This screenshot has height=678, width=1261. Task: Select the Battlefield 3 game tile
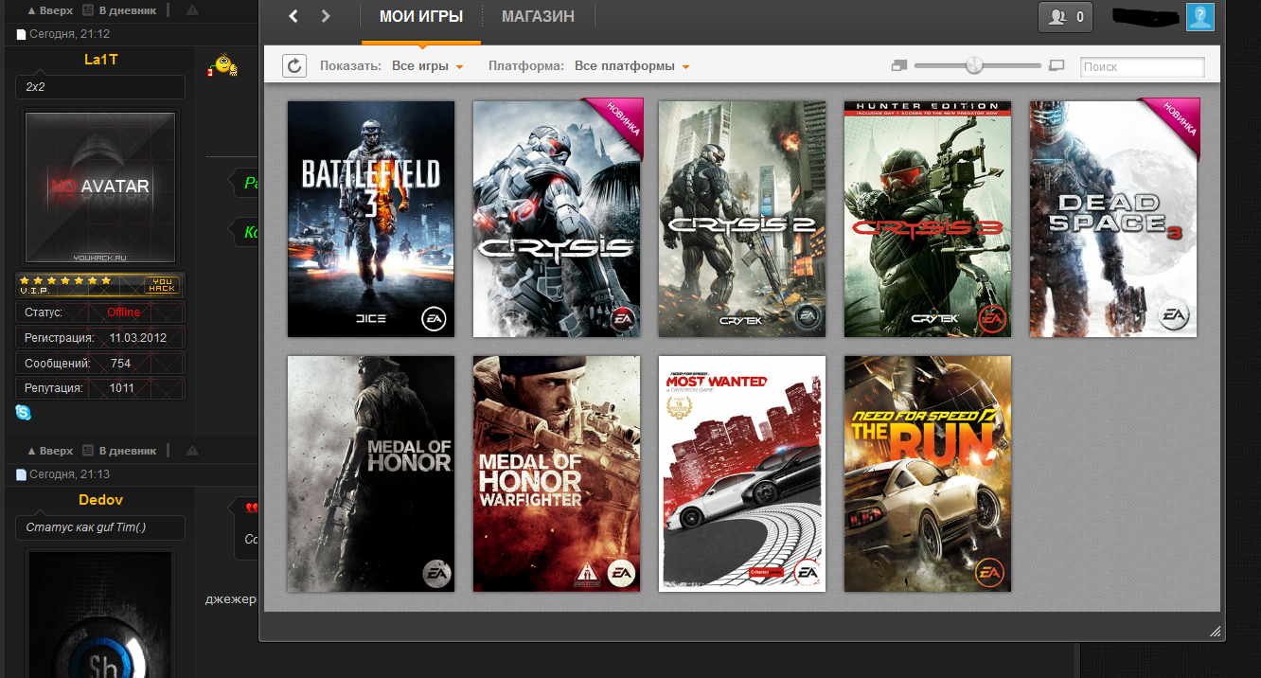(x=371, y=219)
